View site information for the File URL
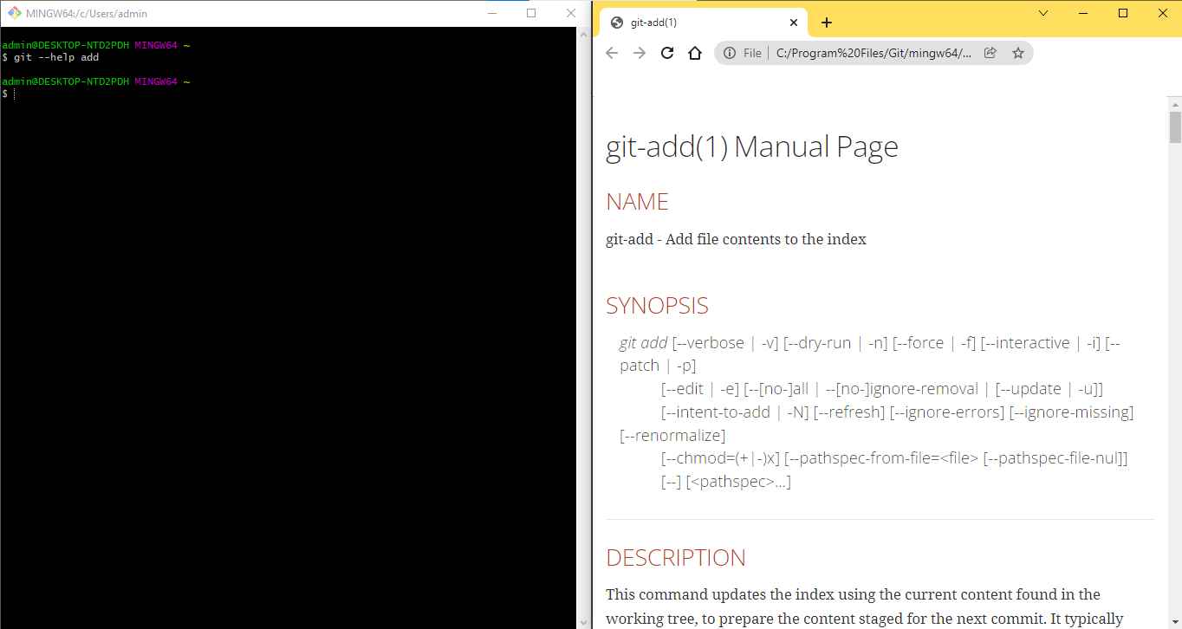This screenshot has width=1182, height=629. (730, 53)
